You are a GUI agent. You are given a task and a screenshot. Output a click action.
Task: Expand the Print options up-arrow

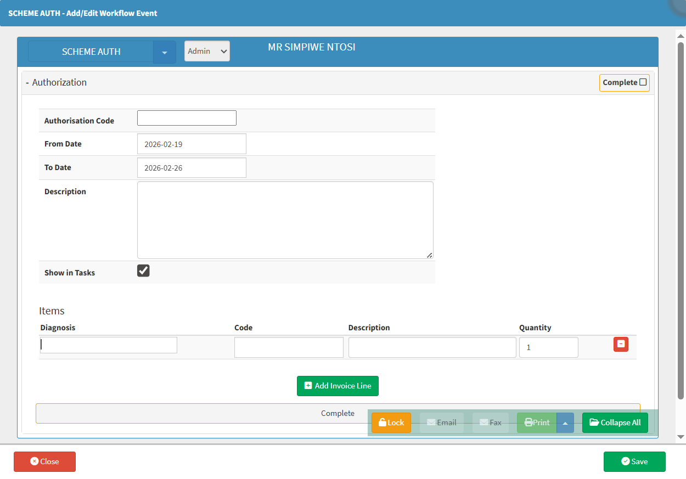click(565, 422)
